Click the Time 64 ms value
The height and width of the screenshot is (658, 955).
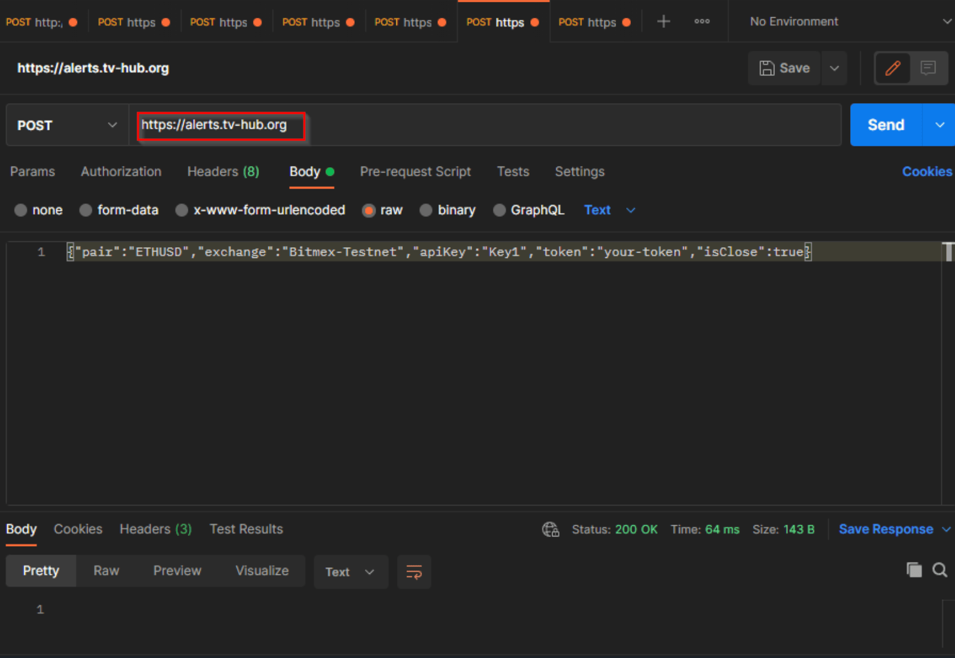(722, 529)
